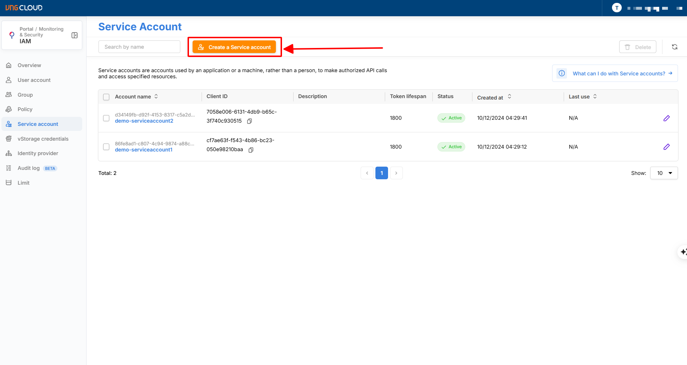The width and height of the screenshot is (687, 365).
Task: Focus the Search by name field
Action: (x=139, y=47)
